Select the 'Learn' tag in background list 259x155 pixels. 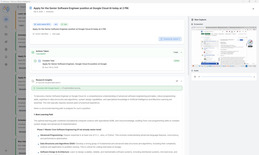pyautogui.click(x=21, y=26)
